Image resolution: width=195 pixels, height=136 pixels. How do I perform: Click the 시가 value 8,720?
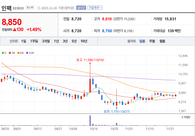point(76,31)
